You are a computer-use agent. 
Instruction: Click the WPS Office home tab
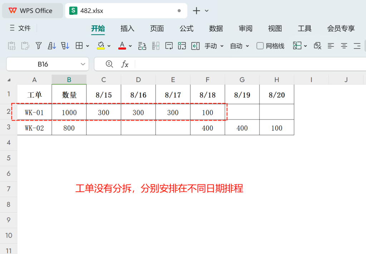[x=32, y=11]
